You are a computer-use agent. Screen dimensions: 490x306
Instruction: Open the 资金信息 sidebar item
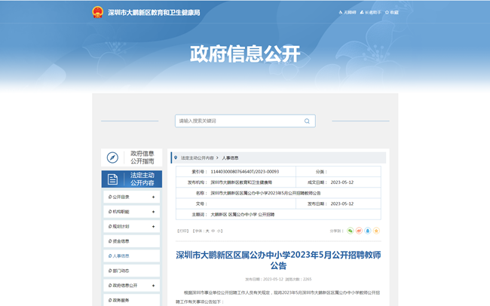click(132, 241)
